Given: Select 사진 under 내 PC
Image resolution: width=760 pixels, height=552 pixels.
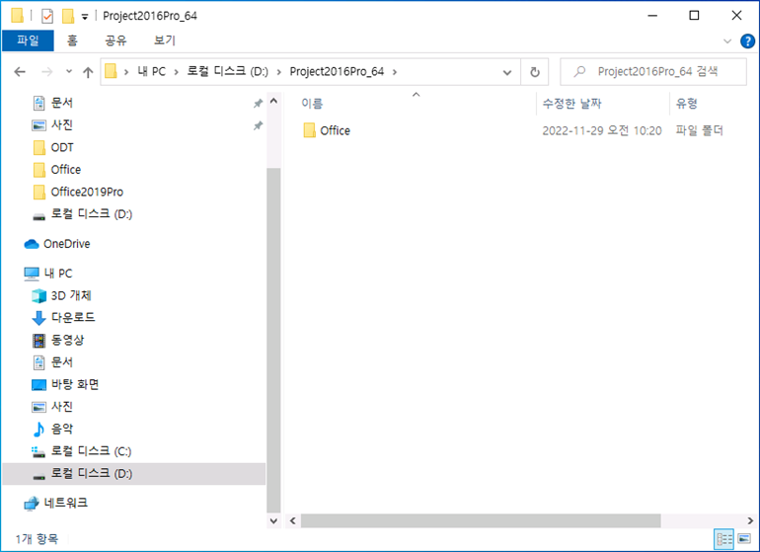Looking at the screenshot, I should 62,407.
